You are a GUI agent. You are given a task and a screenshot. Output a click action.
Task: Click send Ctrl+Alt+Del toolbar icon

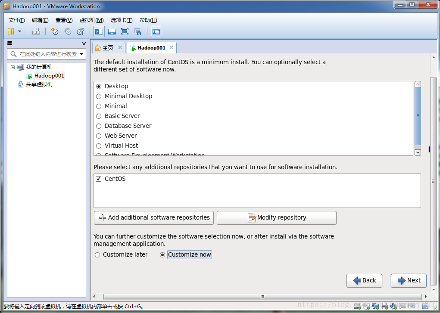(x=36, y=31)
